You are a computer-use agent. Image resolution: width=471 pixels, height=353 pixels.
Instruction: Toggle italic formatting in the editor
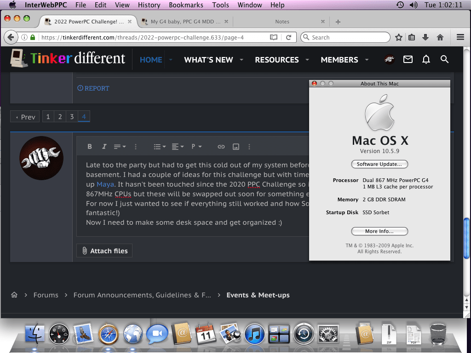coord(104,147)
